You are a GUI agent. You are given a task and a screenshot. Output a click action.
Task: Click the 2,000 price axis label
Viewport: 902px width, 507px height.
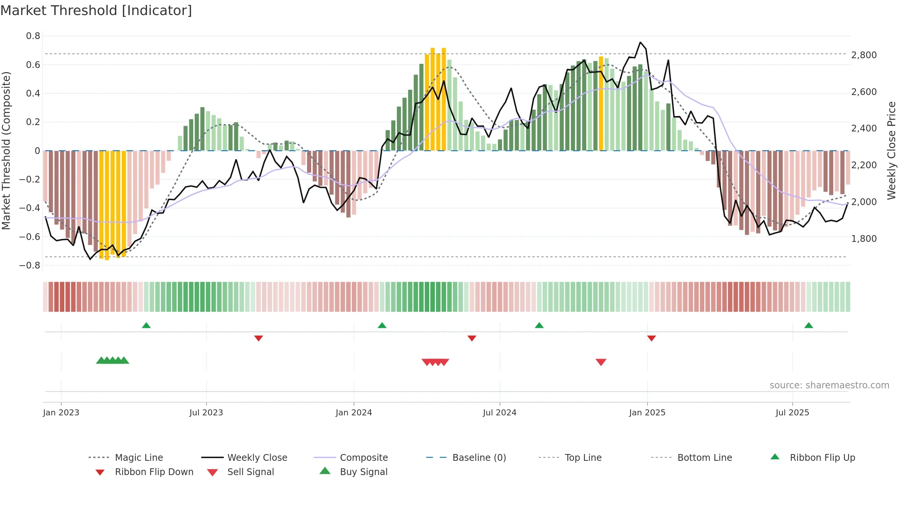(864, 202)
